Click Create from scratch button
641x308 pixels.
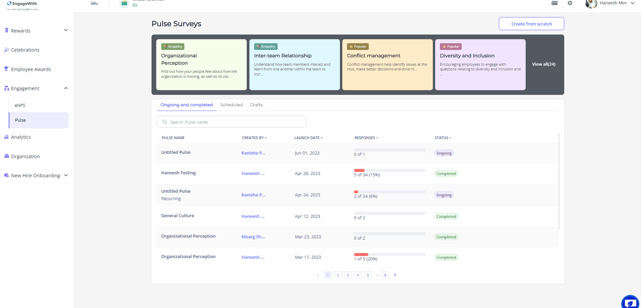(531, 24)
